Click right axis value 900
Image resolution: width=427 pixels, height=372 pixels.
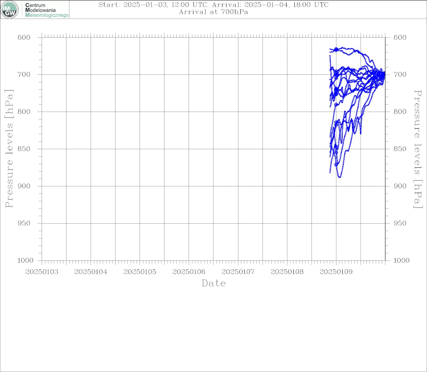[400, 186]
